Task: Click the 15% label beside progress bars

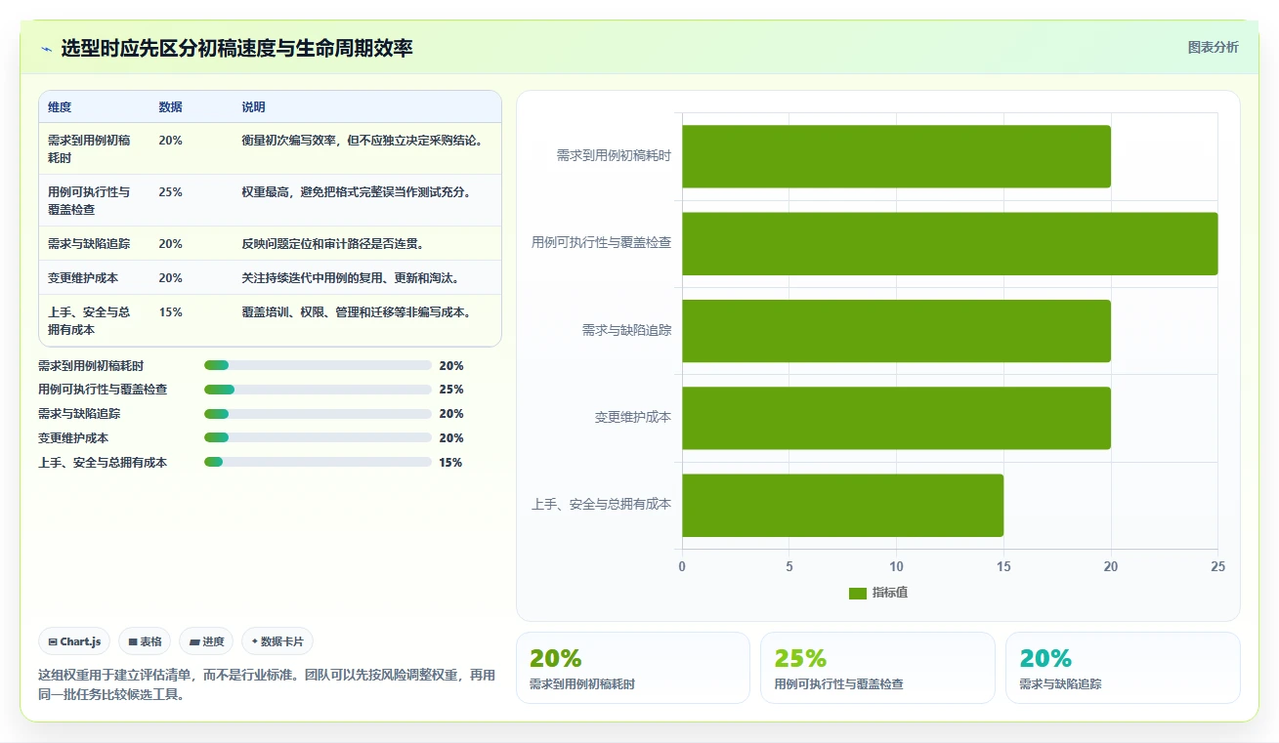Action: click(x=450, y=463)
